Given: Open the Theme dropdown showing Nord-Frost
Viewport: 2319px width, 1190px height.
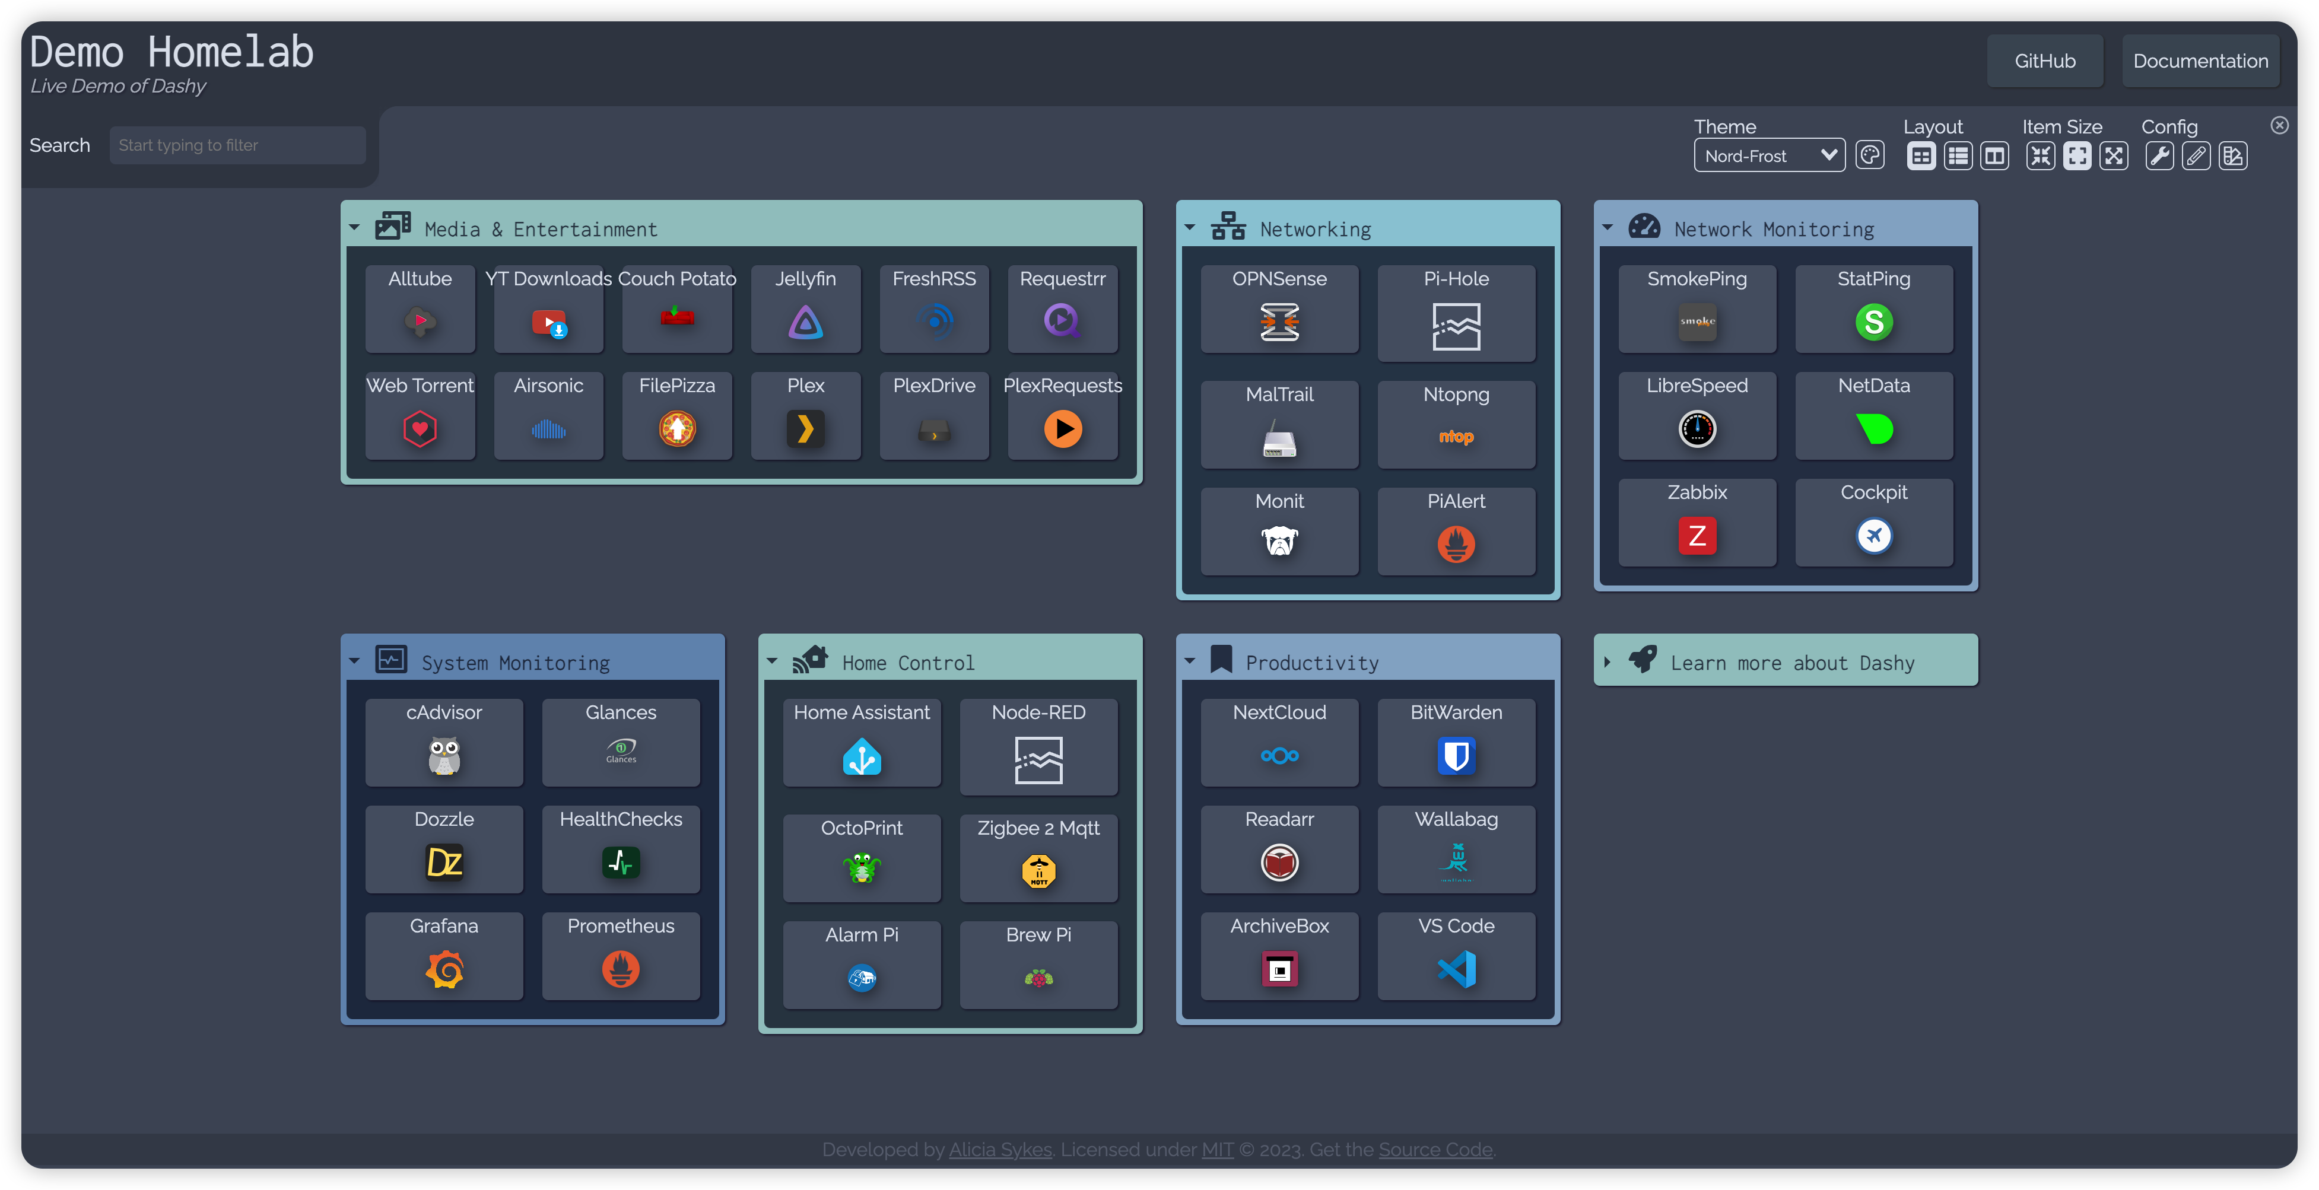Looking at the screenshot, I should pyautogui.click(x=1769, y=156).
